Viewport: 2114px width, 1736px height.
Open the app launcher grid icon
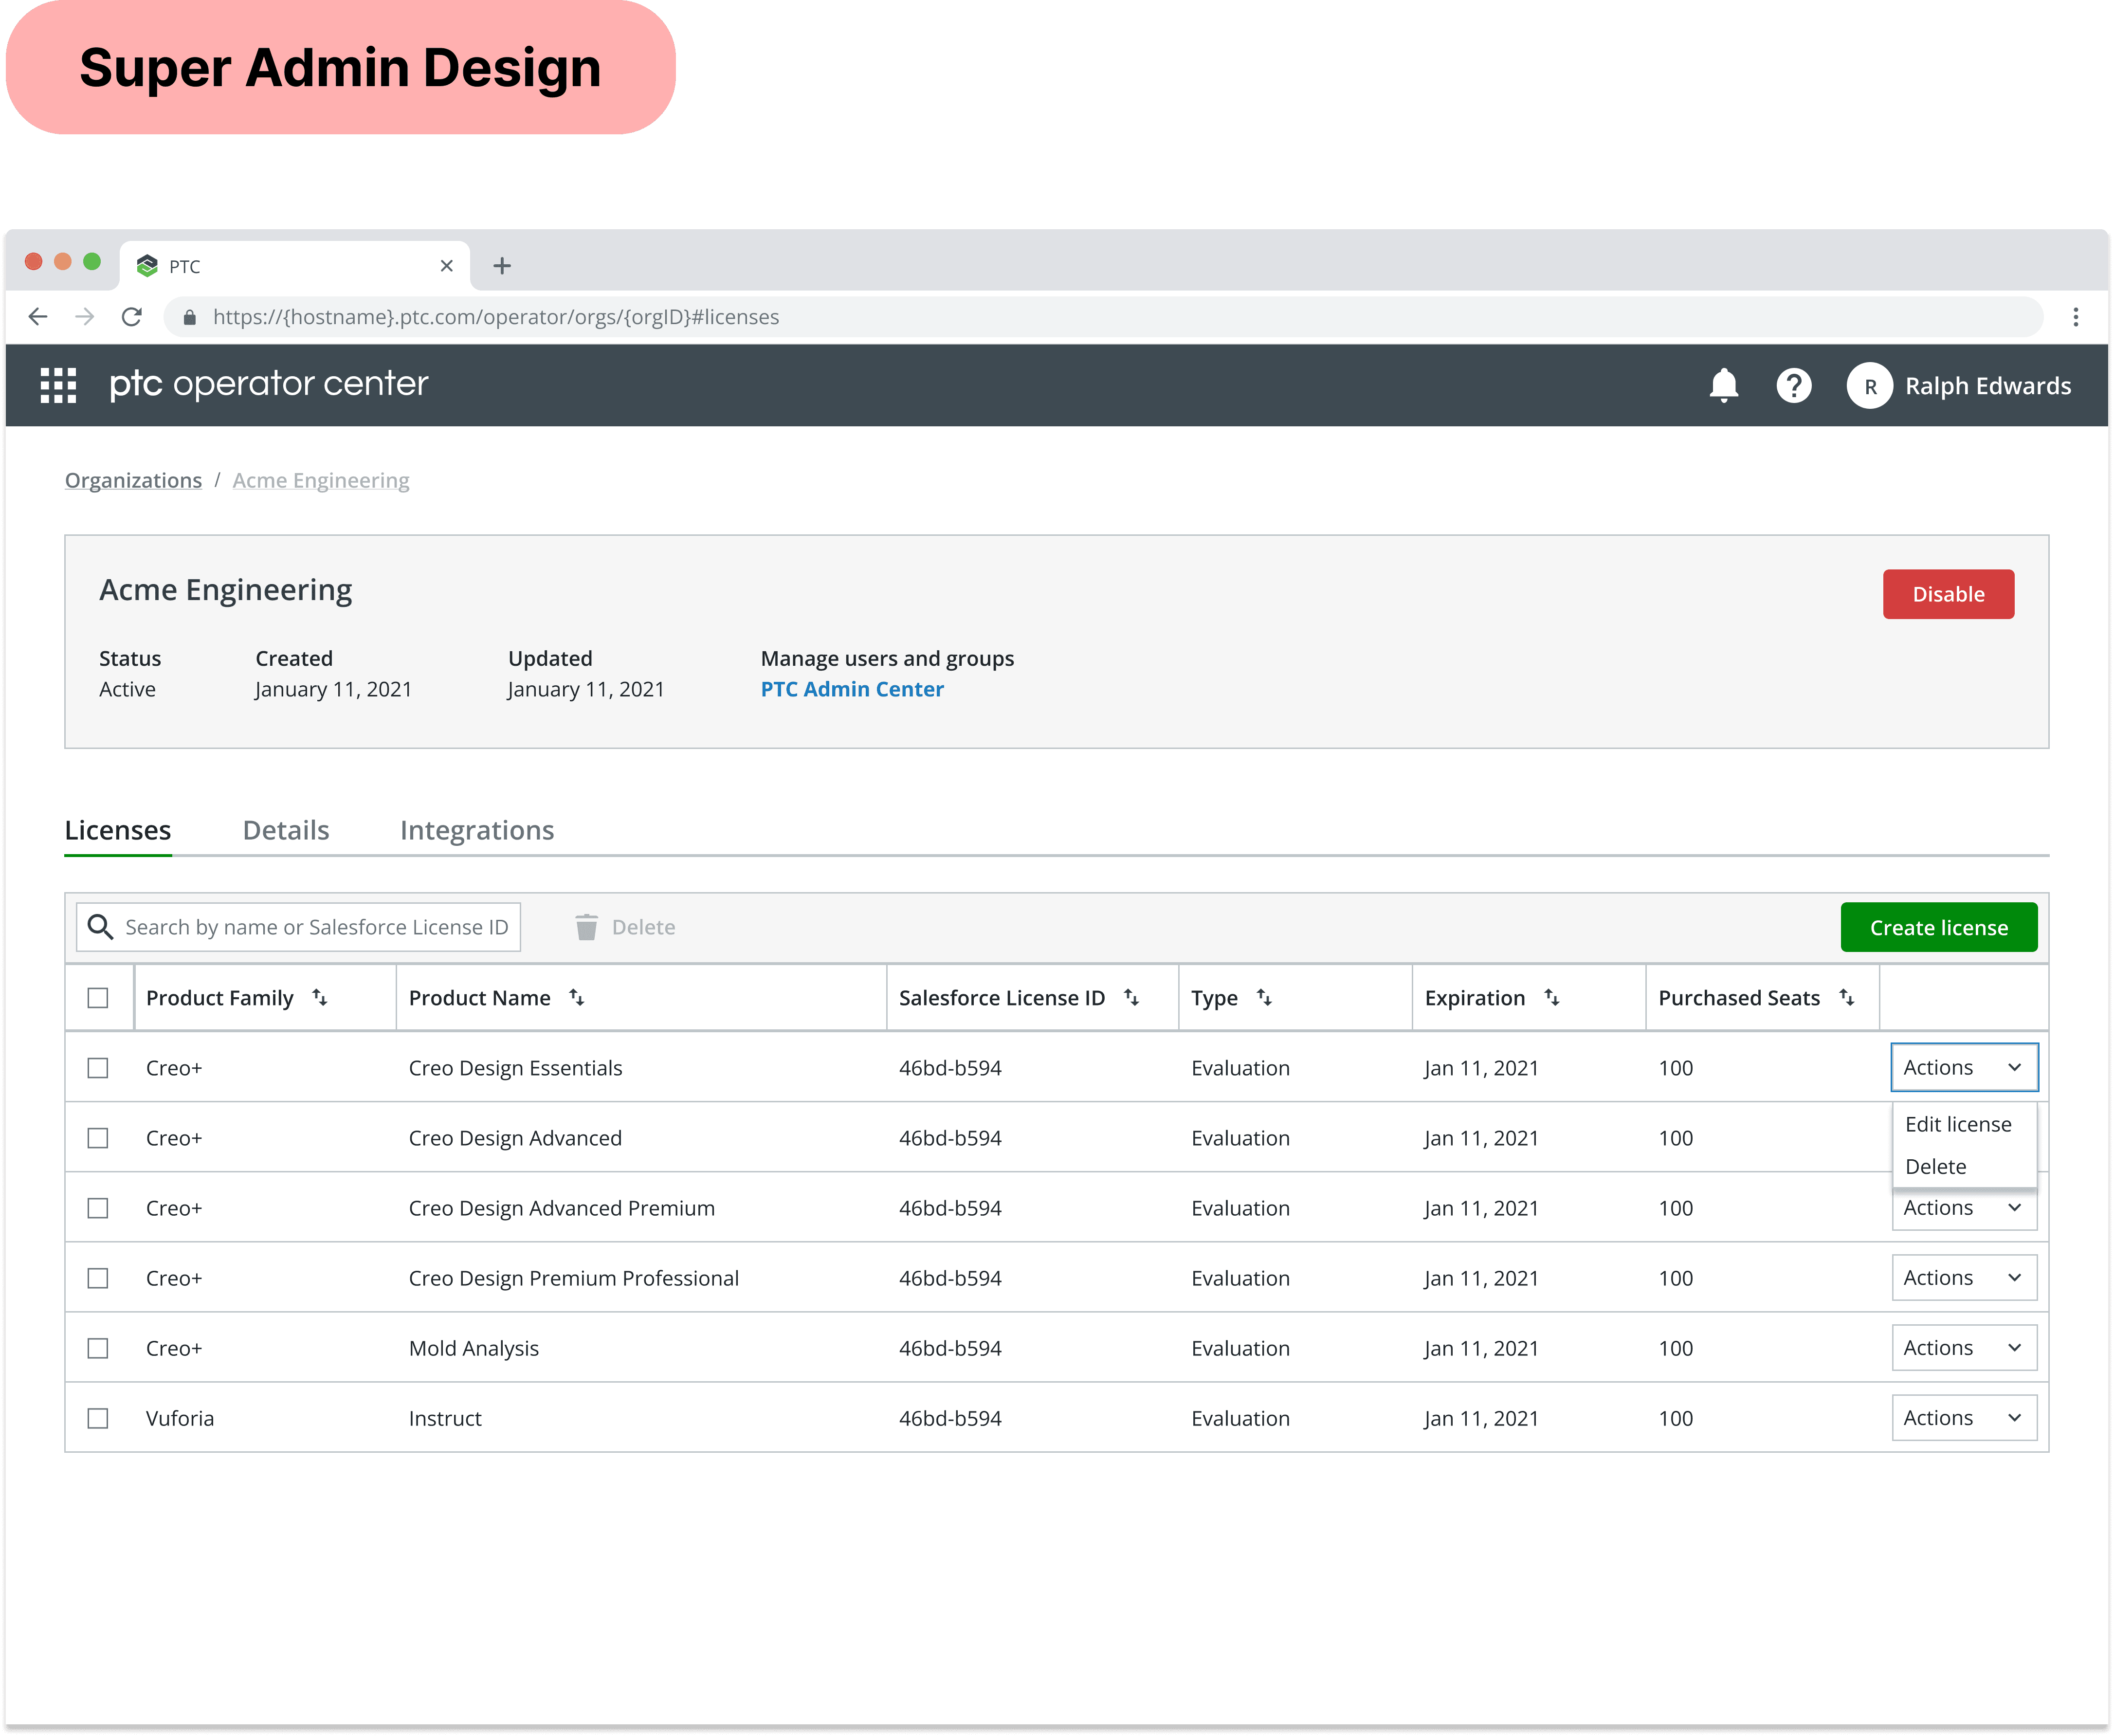tap(58, 385)
